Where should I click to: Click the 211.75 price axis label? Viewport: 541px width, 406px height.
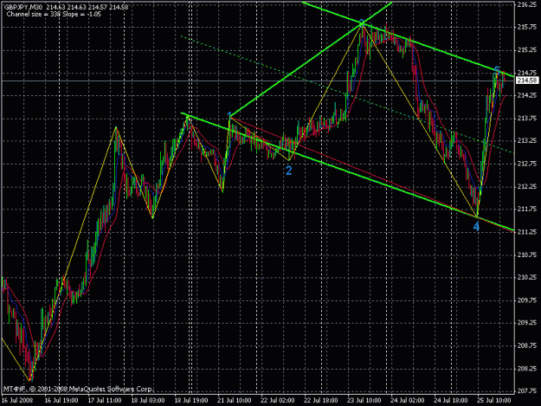click(x=527, y=209)
